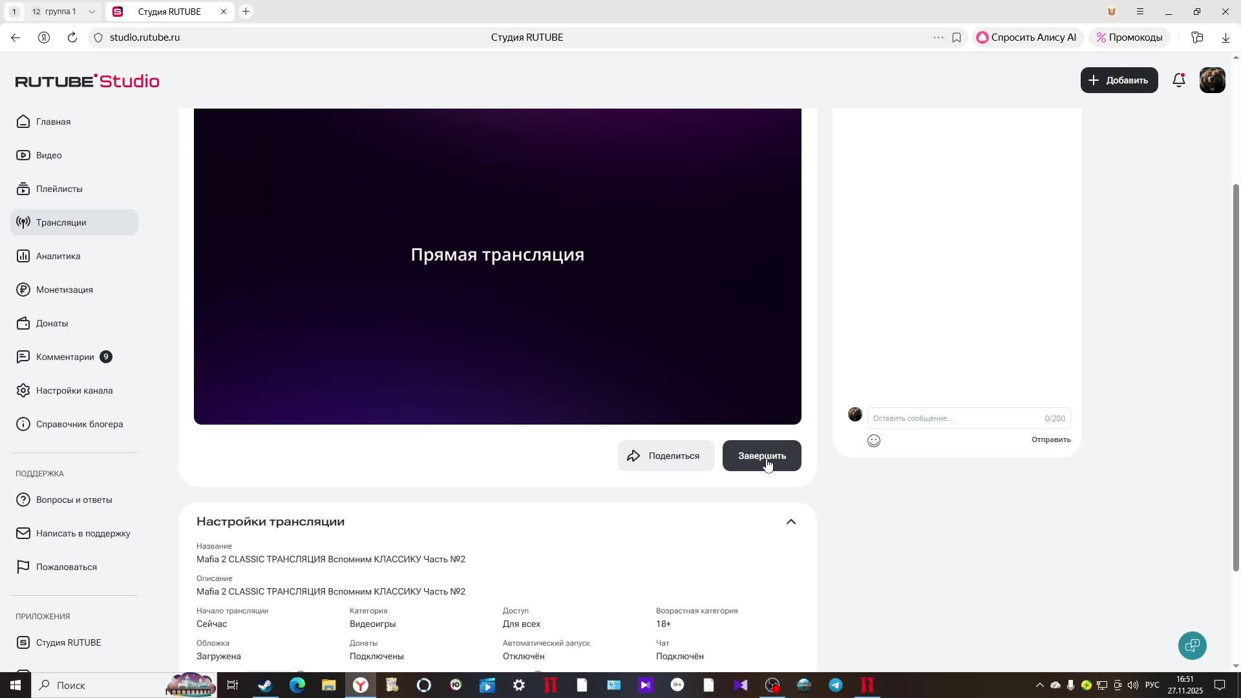Open the page actions three-dots menu
Viewport: 1241px width, 698px height.
click(x=938, y=37)
